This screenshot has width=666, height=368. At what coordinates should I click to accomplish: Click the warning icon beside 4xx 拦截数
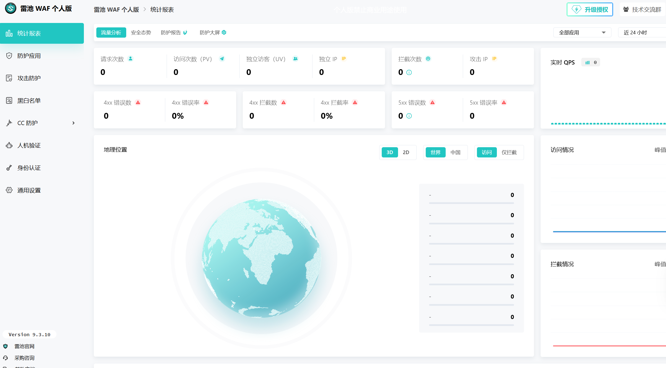tap(283, 102)
